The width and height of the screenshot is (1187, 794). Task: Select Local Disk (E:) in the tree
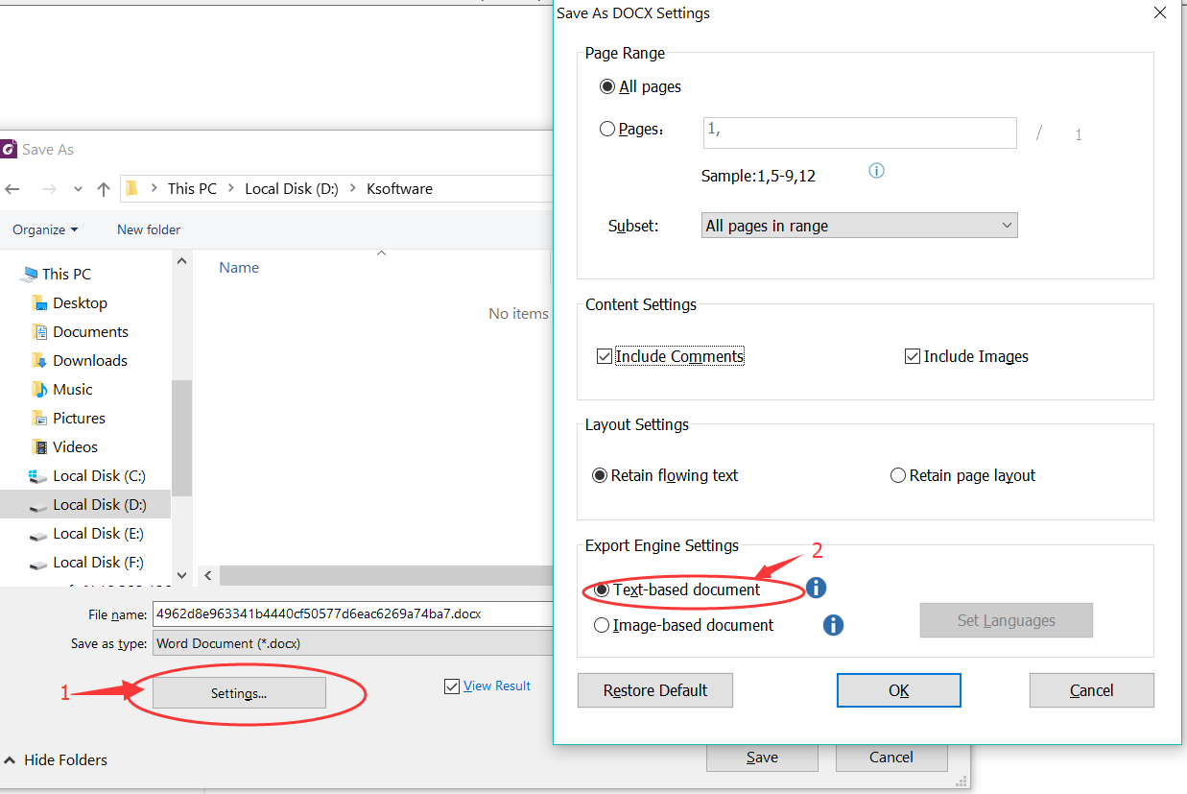coord(98,534)
